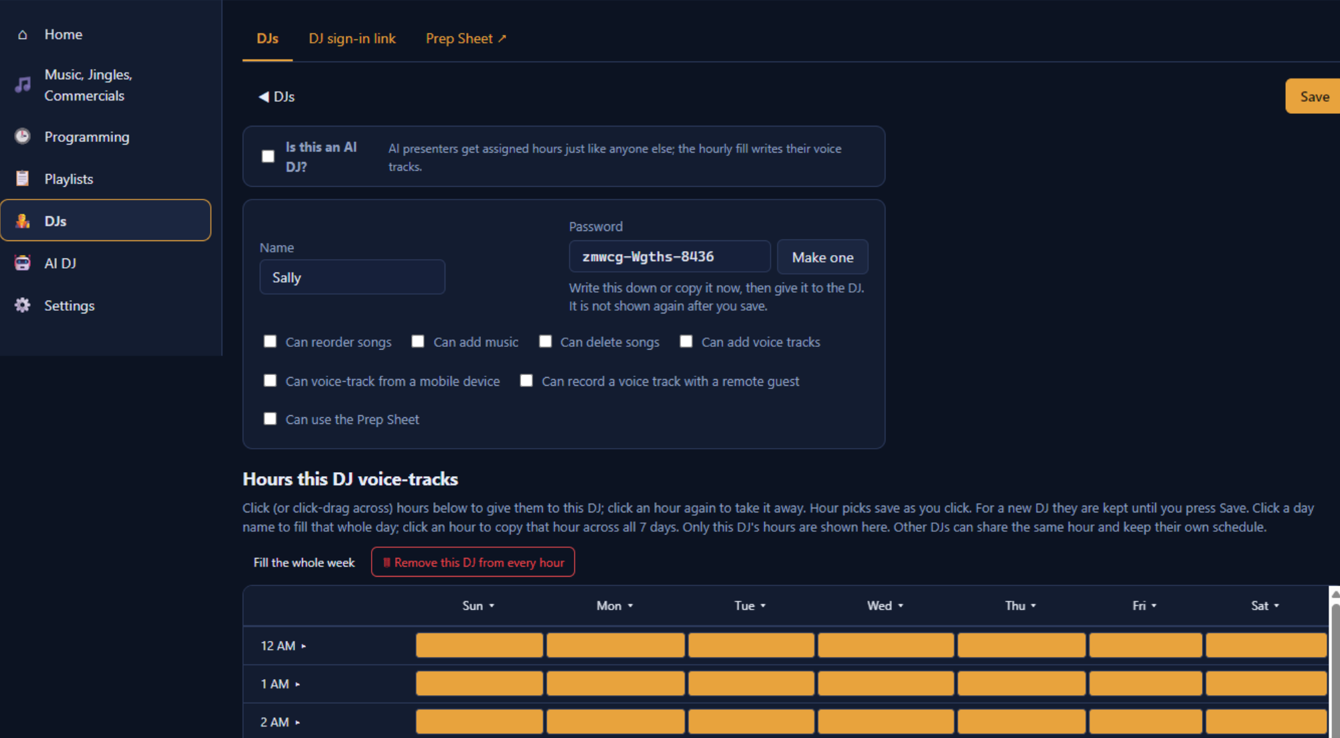This screenshot has width=1340, height=738.
Task: Enable 'Can use the Prep Sheet'
Action: point(270,419)
